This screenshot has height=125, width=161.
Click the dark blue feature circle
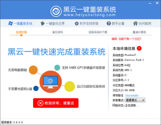point(36,88)
